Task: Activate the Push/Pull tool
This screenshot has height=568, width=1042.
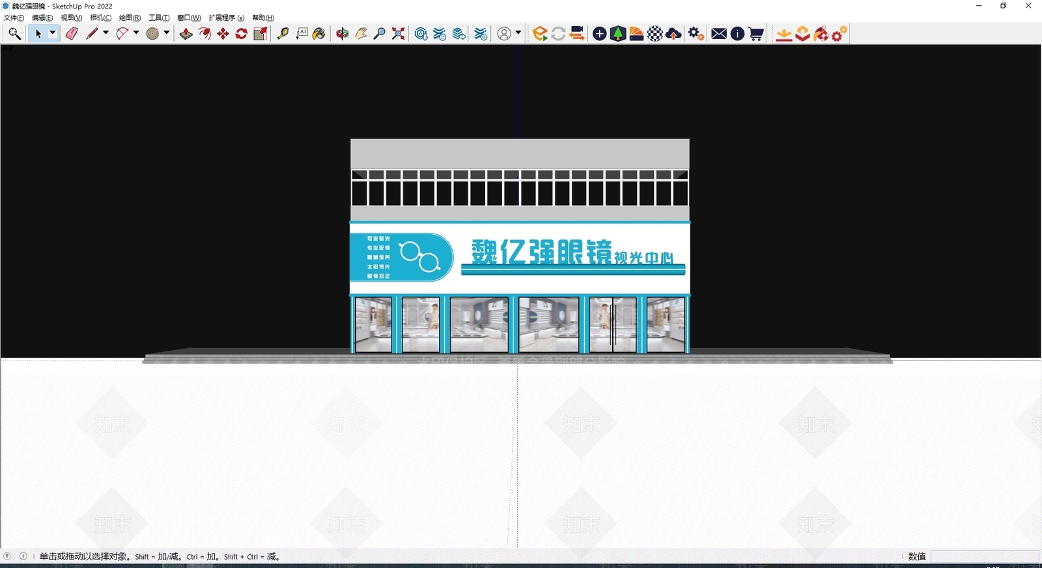Action: click(186, 34)
